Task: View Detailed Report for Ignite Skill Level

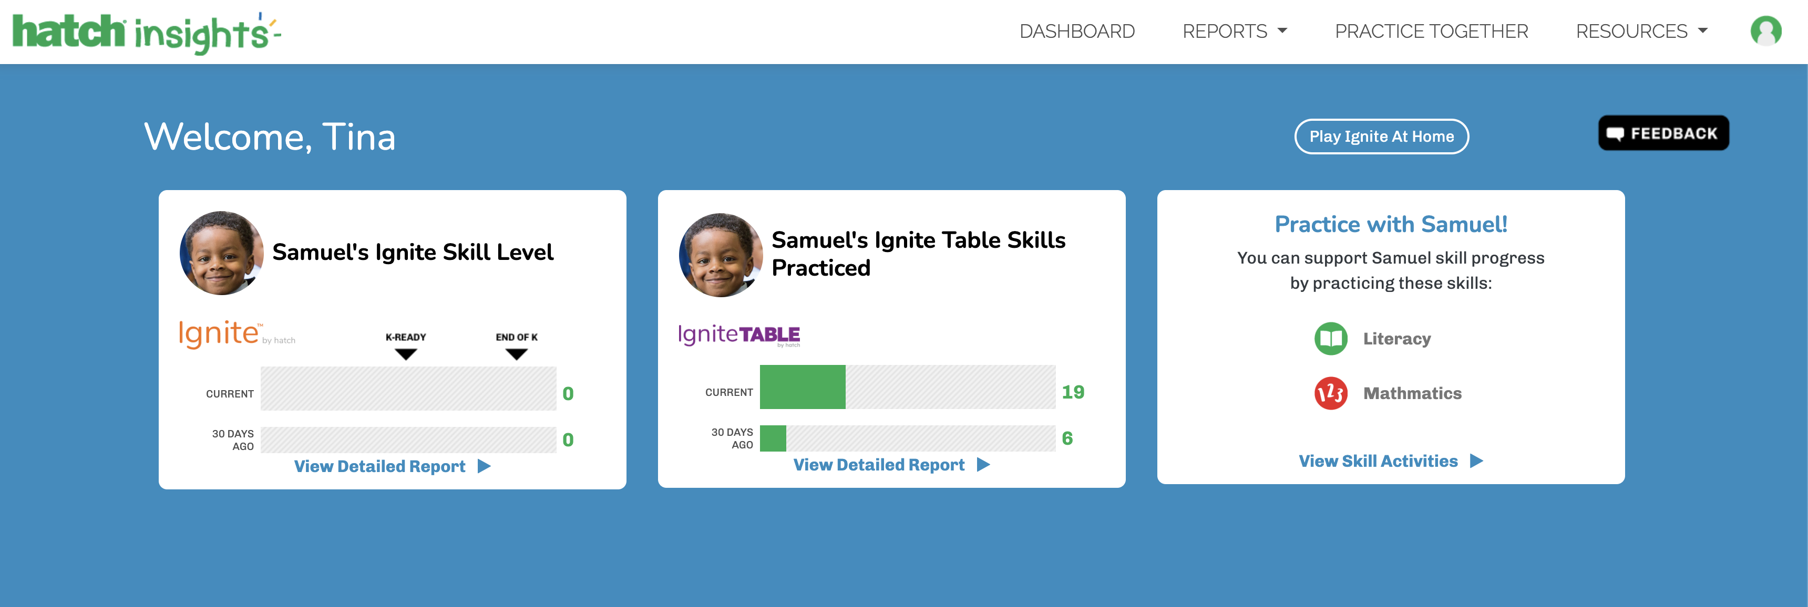Action: pyautogui.click(x=392, y=466)
